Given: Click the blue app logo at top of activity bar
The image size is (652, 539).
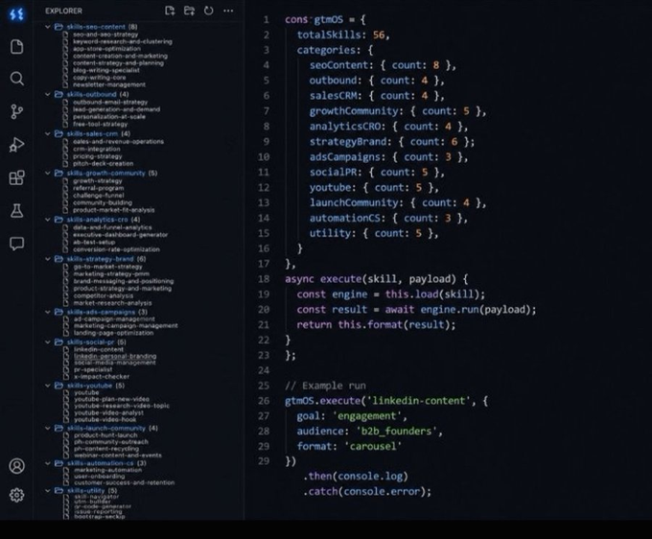Looking at the screenshot, I should click(x=16, y=14).
